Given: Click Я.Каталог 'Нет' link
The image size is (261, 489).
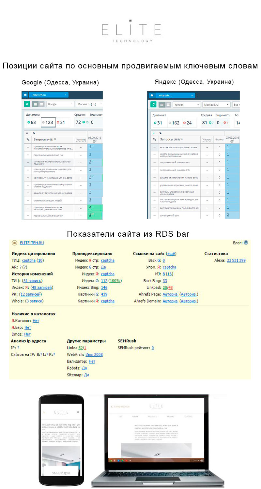Looking at the screenshot, I should click(x=36, y=321).
